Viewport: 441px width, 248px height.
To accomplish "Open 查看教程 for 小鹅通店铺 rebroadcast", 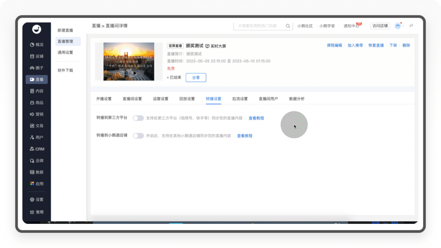I will pos(245,136).
